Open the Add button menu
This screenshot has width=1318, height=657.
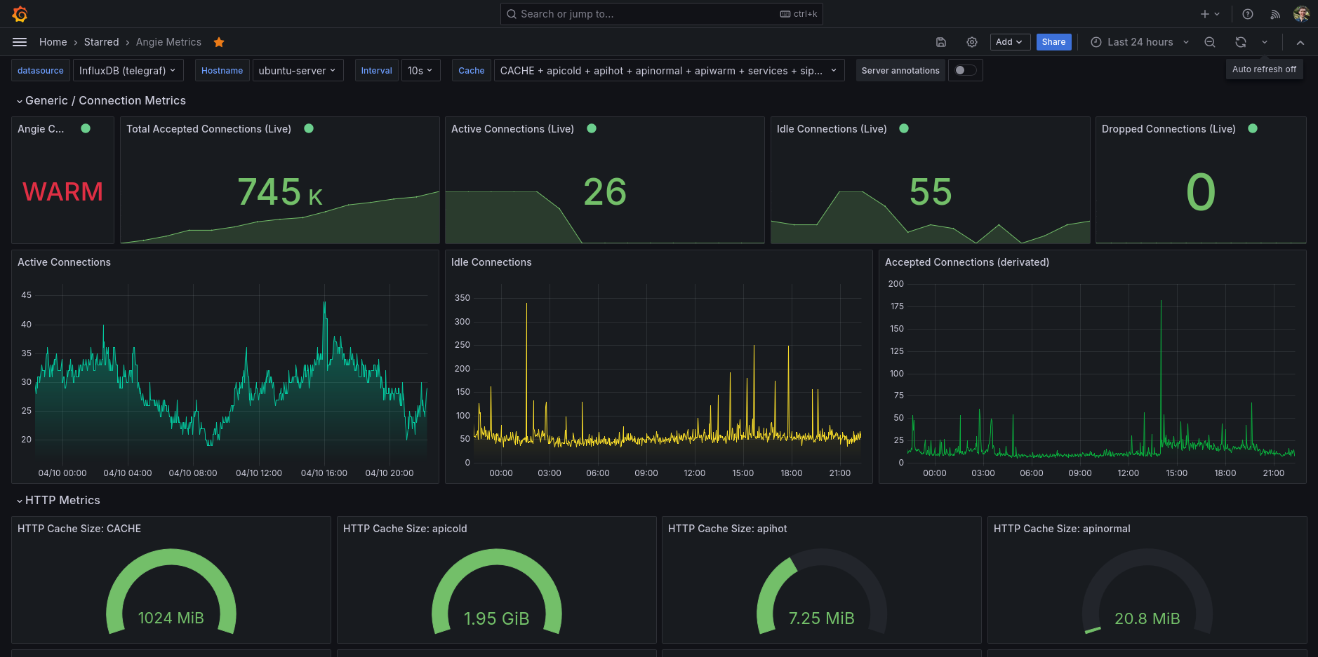1009,42
